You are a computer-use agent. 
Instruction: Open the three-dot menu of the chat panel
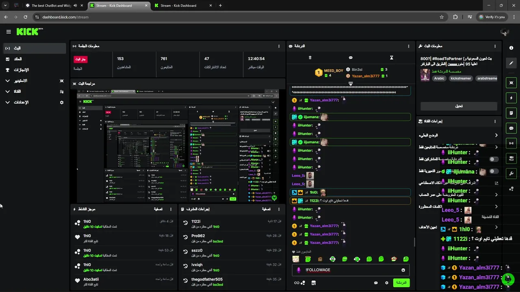click(409, 46)
